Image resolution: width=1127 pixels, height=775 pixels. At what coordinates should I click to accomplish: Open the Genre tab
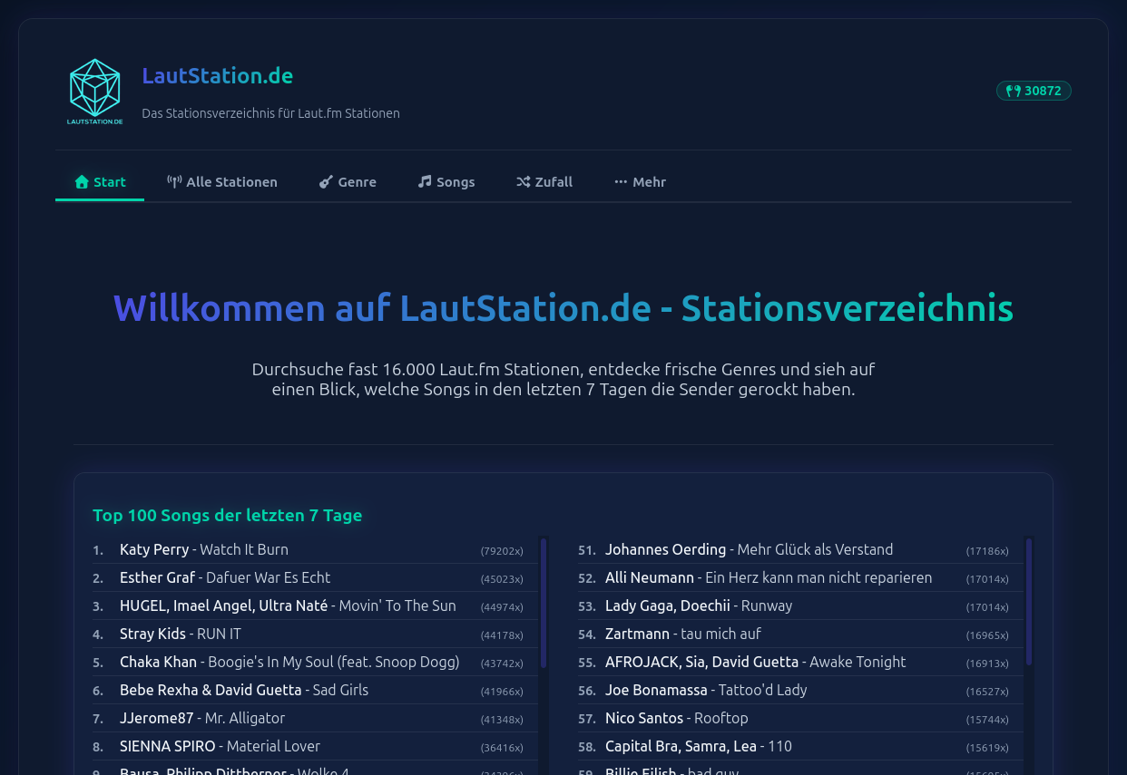pos(348,182)
